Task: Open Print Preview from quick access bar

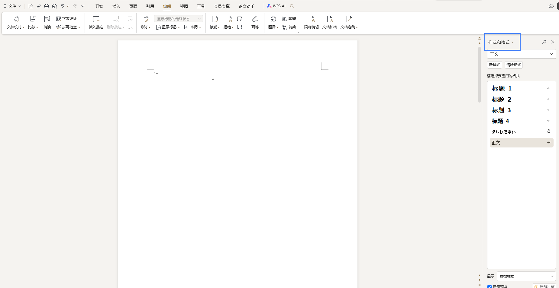Action: [x=54, y=6]
